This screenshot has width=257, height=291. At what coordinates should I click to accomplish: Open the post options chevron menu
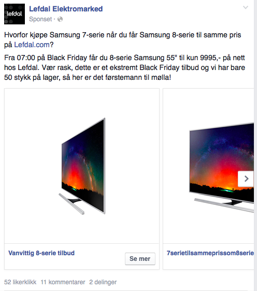coord(246,7)
